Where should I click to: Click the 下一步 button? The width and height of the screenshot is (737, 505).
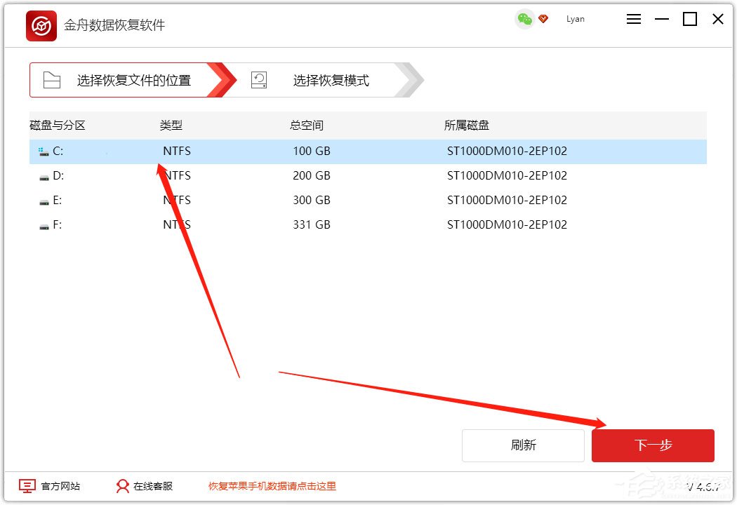pyautogui.click(x=653, y=445)
